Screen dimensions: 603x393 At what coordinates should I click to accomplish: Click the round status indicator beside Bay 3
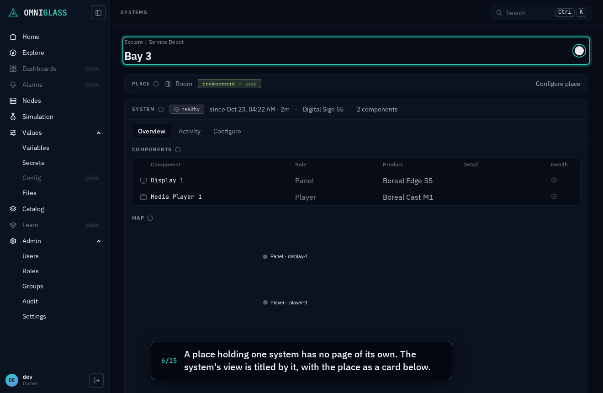click(579, 51)
